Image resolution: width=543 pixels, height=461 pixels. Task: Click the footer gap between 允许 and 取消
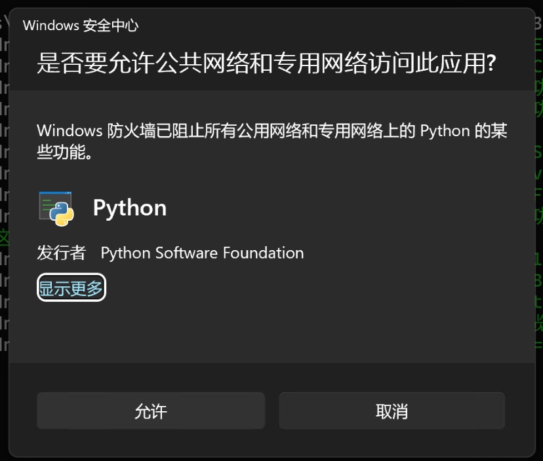tap(272, 411)
